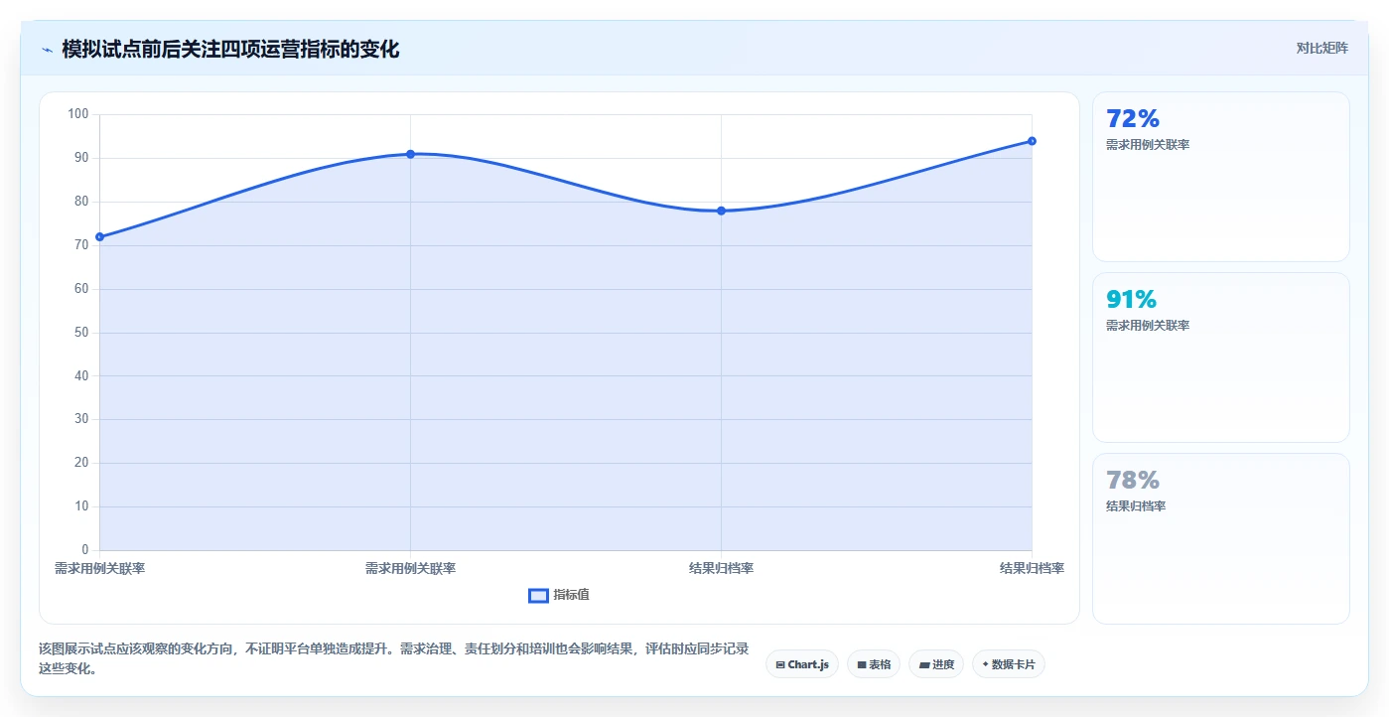1389x717 pixels.
Task: Click the y-axis label 50
Action: 81,333
